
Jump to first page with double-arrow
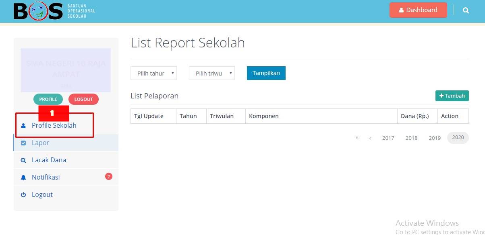point(357,138)
